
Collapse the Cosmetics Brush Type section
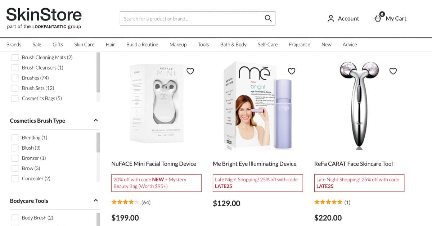click(x=96, y=121)
